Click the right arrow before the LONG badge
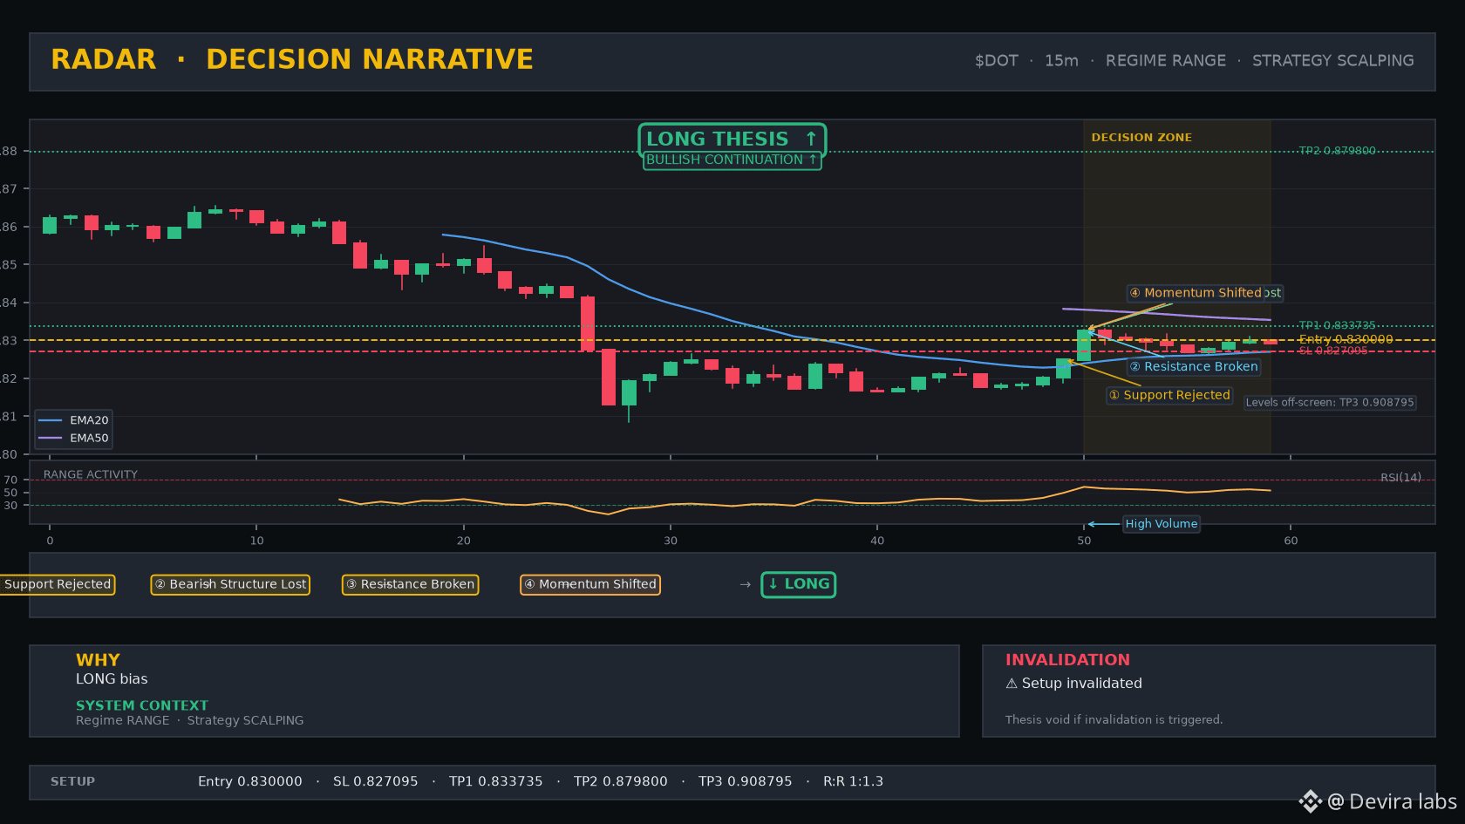The image size is (1465, 824). [745, 584]
